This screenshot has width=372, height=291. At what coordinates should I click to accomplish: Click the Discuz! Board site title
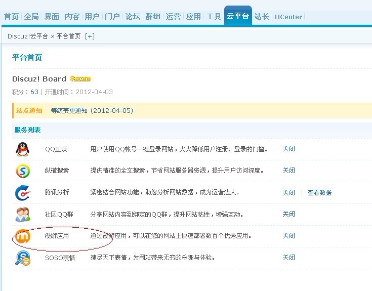click(x=39, y=79)
